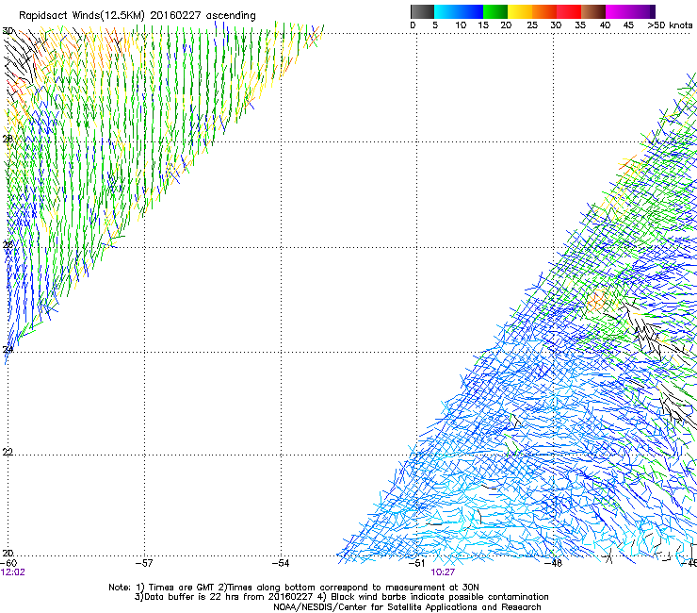697x613 pixels.
Task: Click the legend tick label 10
Action: 461,25
